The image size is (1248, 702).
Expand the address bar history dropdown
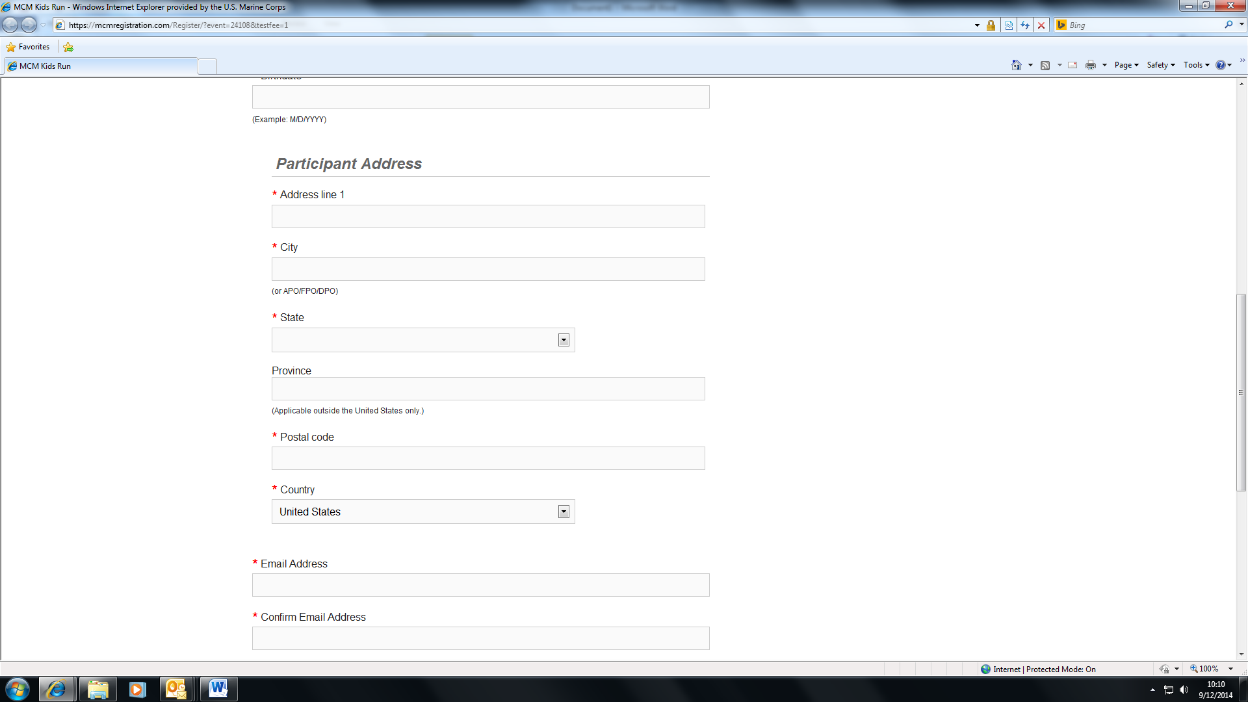point(977,25)
